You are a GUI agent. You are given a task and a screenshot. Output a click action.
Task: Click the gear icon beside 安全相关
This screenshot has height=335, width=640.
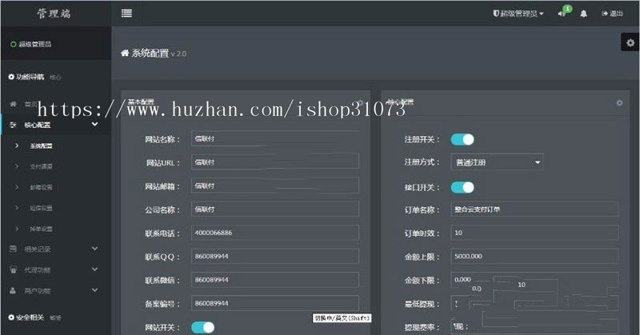point(11,317)
